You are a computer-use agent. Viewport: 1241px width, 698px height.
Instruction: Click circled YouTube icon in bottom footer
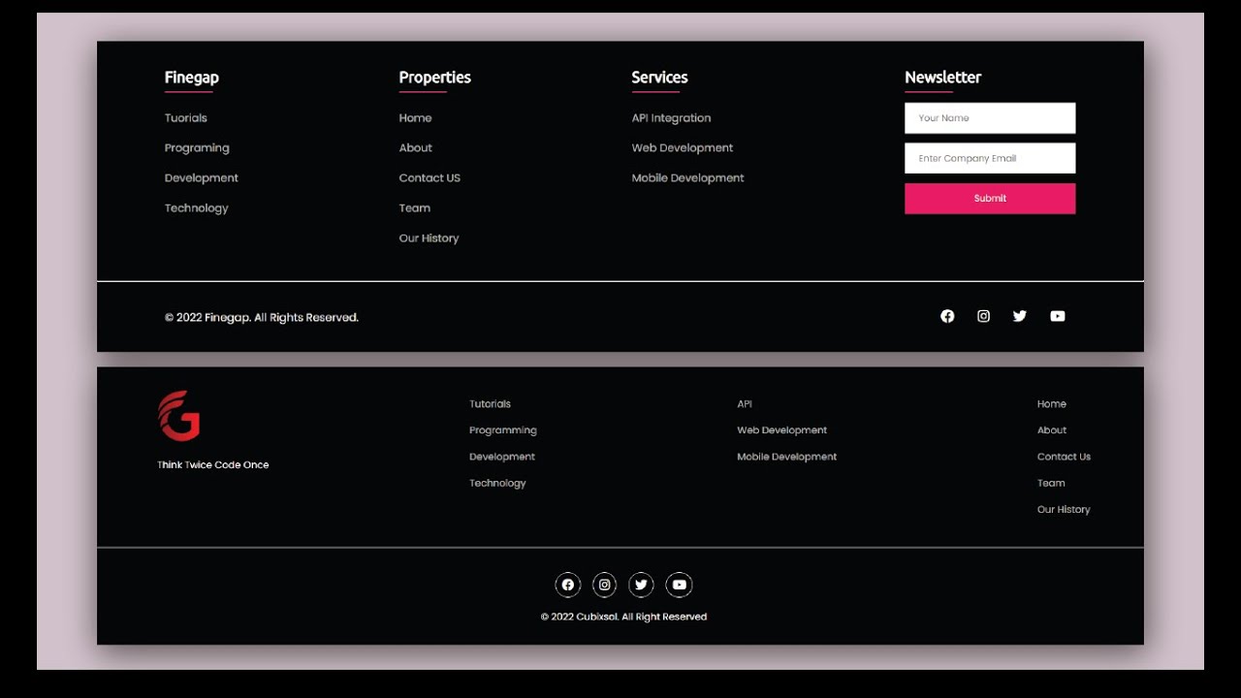(679, 585)
